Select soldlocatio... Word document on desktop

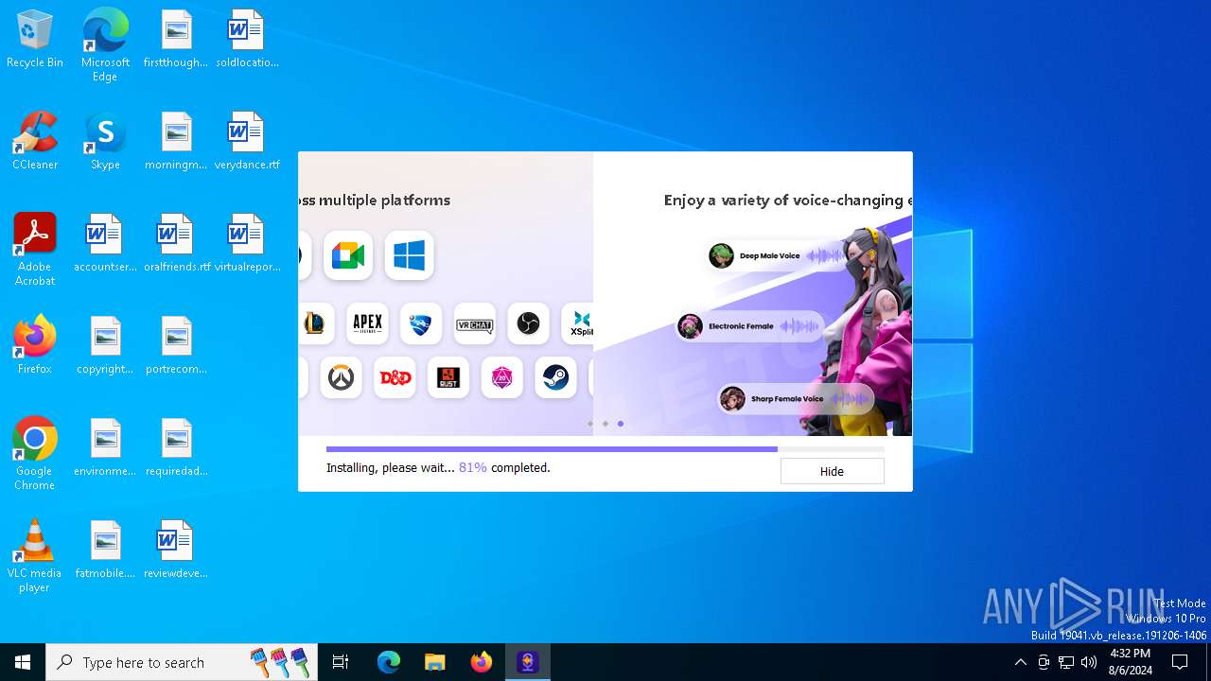tap(247, 40)
